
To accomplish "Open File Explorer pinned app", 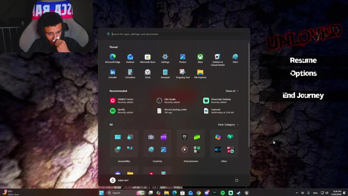I will (200, 74).
